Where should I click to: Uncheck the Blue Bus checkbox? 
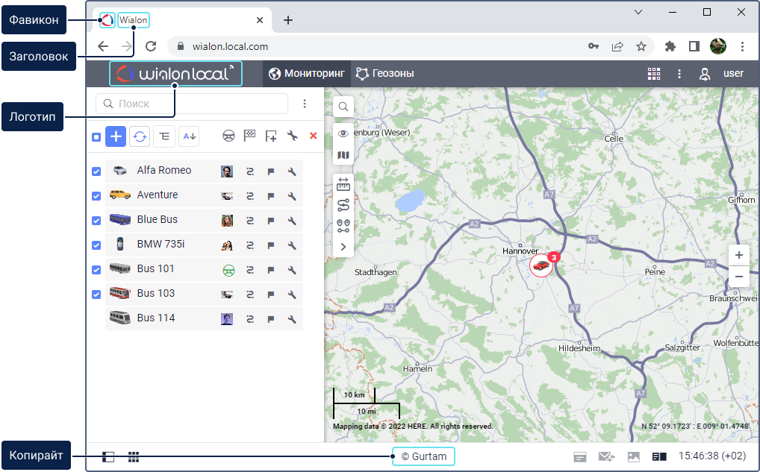coord(96,221)
